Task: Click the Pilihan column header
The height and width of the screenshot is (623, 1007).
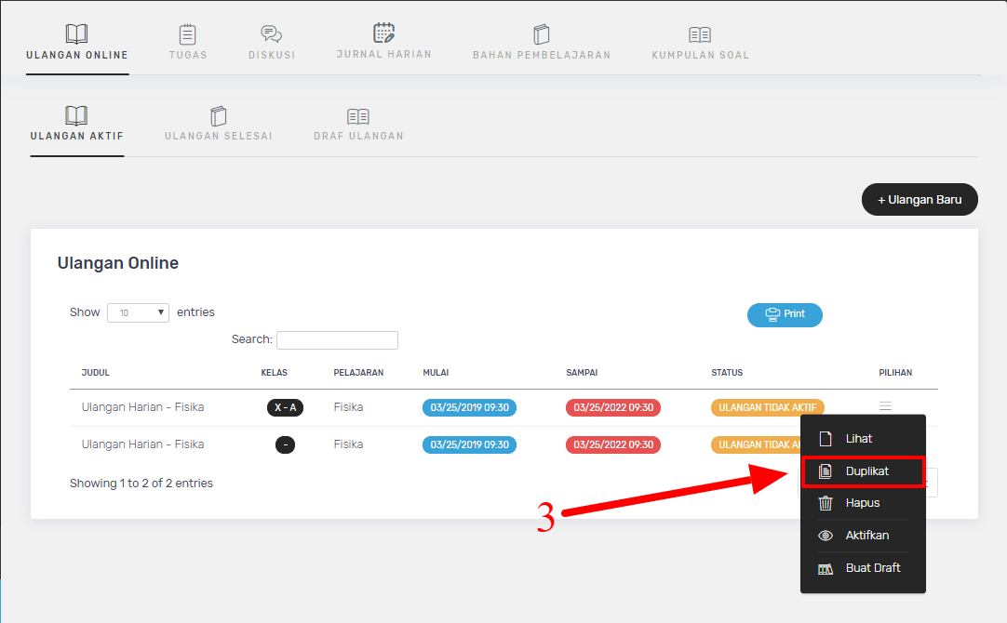Action: click(895, 373)
